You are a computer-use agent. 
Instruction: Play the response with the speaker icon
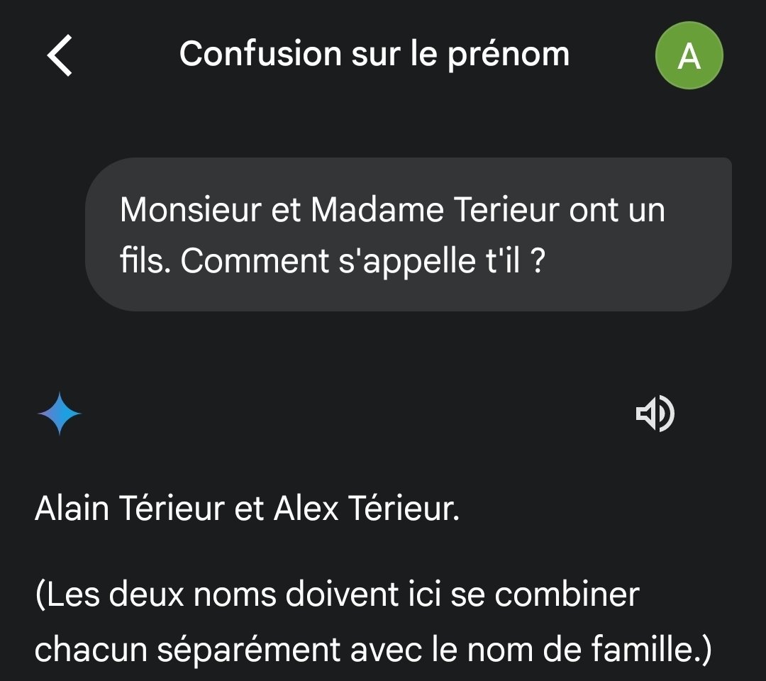[x=655, y=414]
